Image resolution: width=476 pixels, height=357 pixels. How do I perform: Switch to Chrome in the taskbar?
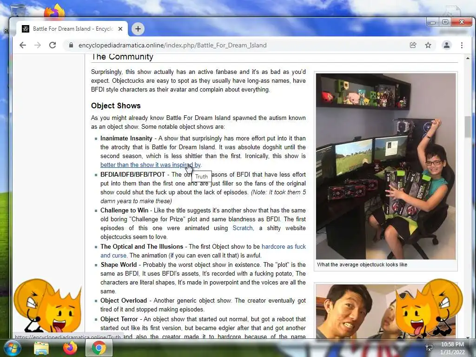(99, 348)
